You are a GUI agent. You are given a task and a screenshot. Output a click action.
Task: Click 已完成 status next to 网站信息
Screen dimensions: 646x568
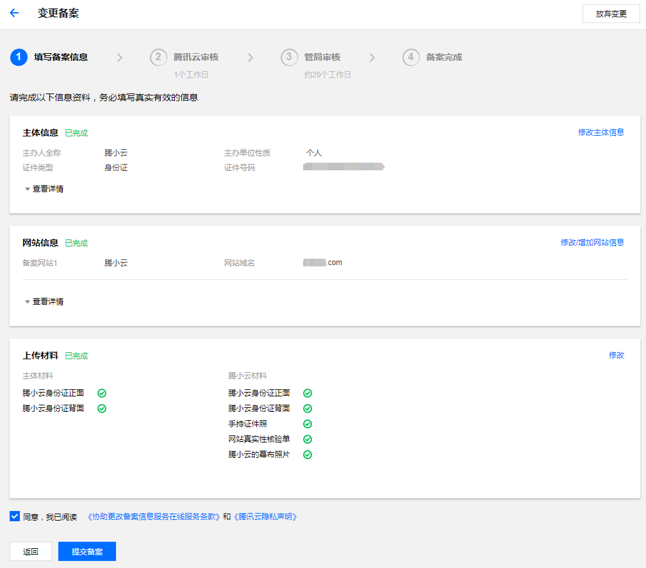[77, 243]
